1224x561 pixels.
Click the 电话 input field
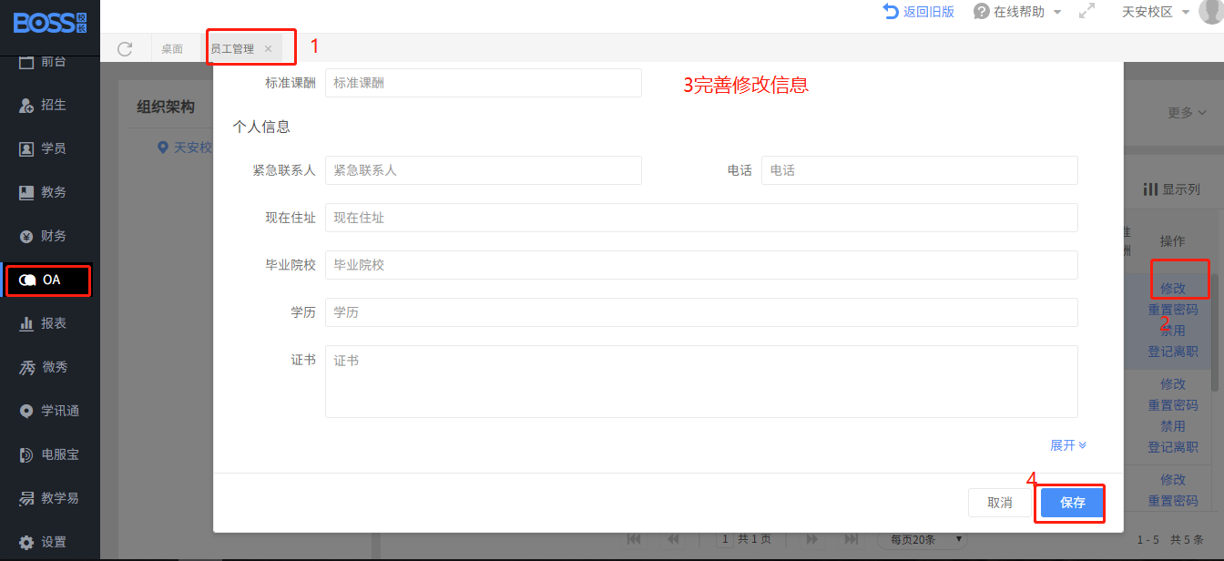click(x=920, y=170)
